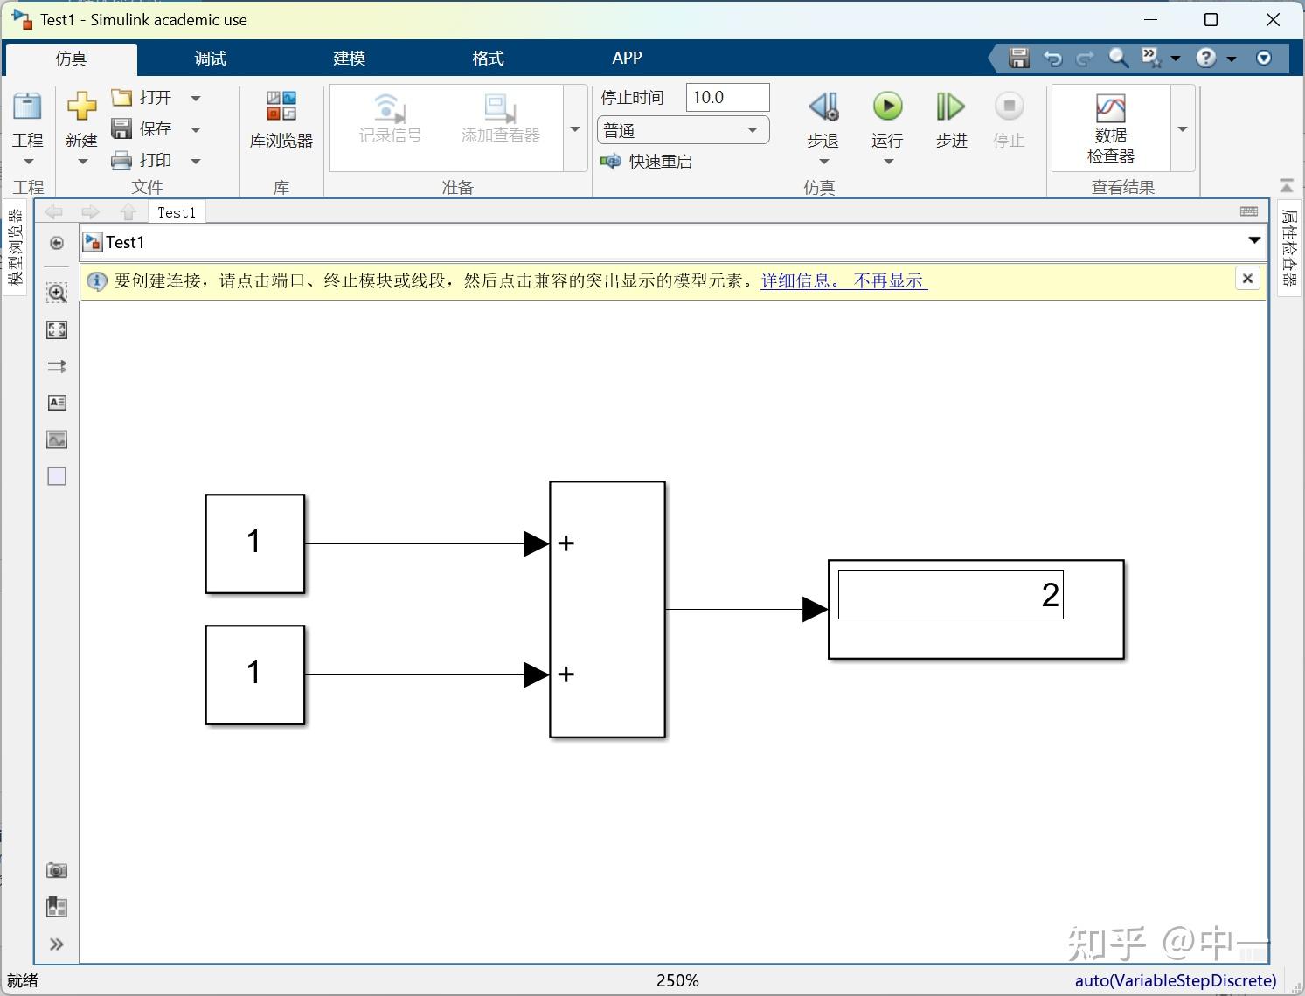Click the New (新建) model icon
Image resolution: width=1305 pixels, height=996 pixels.
click(x=81, y=107)
